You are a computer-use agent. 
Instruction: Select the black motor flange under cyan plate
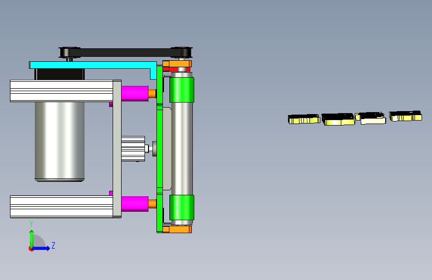point(59,74)
